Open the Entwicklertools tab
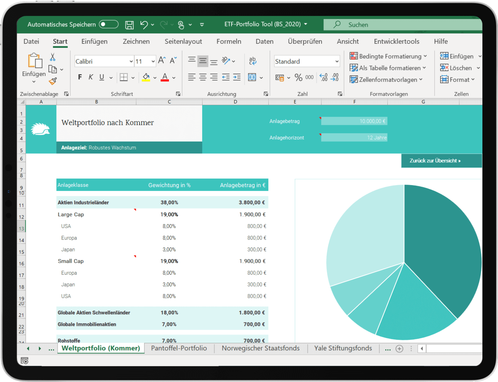The width and height of the screenshot is (498, 382). (397, 41)
